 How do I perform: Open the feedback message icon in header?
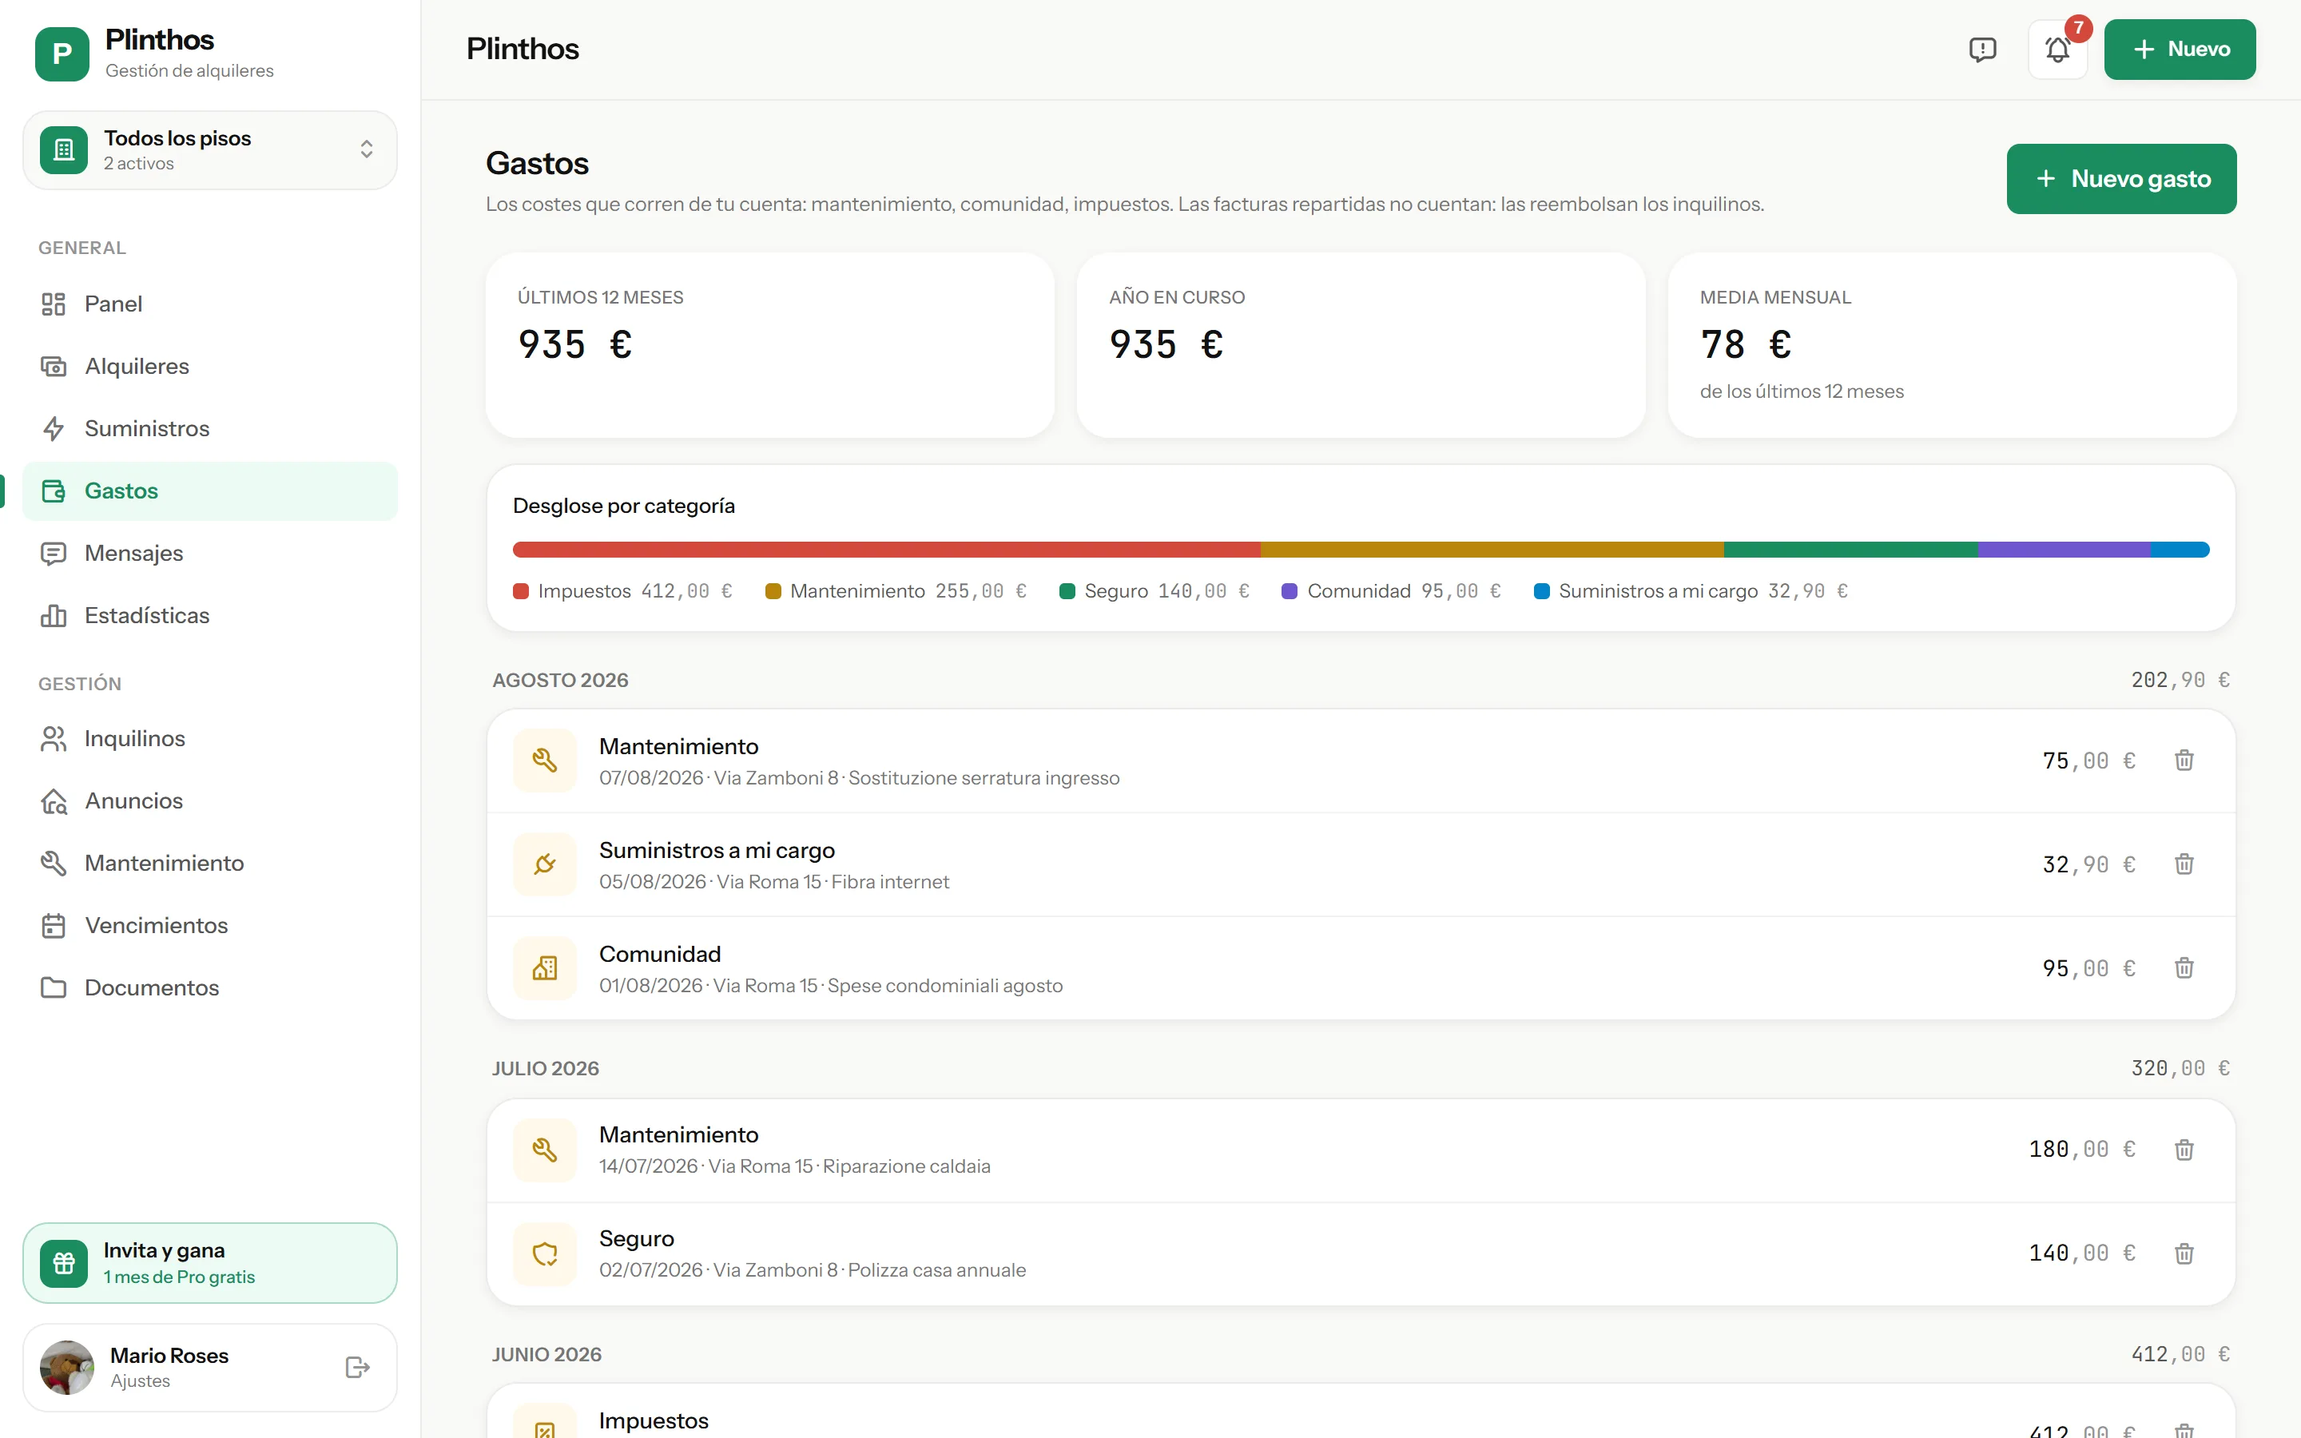[1981, 50]
